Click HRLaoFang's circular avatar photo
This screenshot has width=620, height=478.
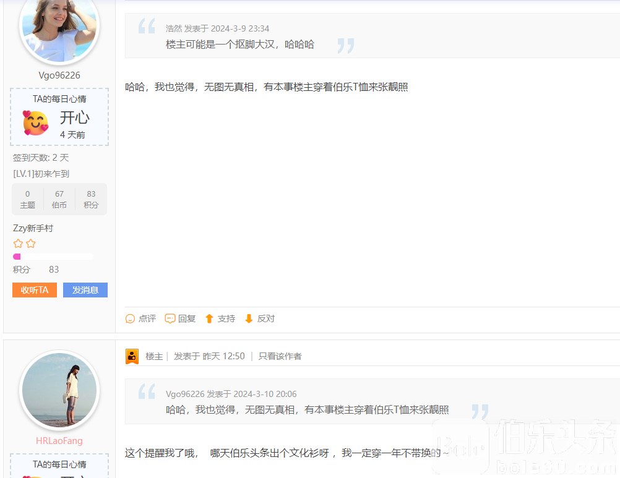(59, 390)
